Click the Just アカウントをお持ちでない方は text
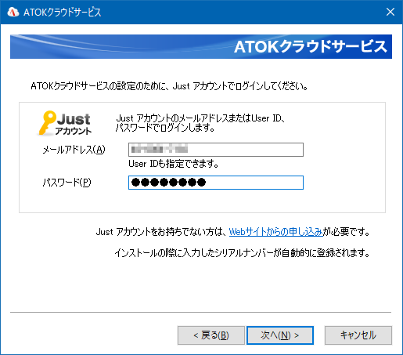 [161, 232]
